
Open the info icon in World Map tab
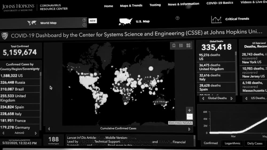pyautogui.click(x=84, y=25)
